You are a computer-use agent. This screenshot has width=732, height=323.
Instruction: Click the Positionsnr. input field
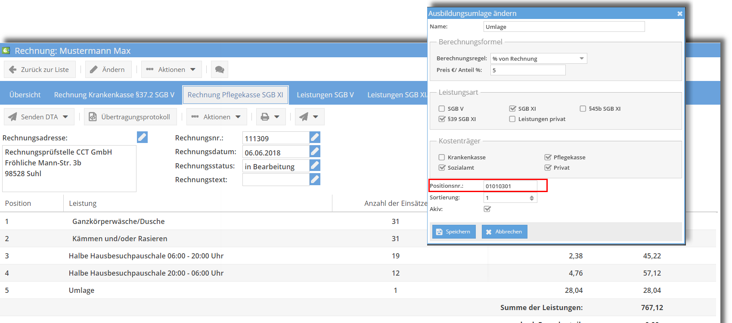click(510, 186)
